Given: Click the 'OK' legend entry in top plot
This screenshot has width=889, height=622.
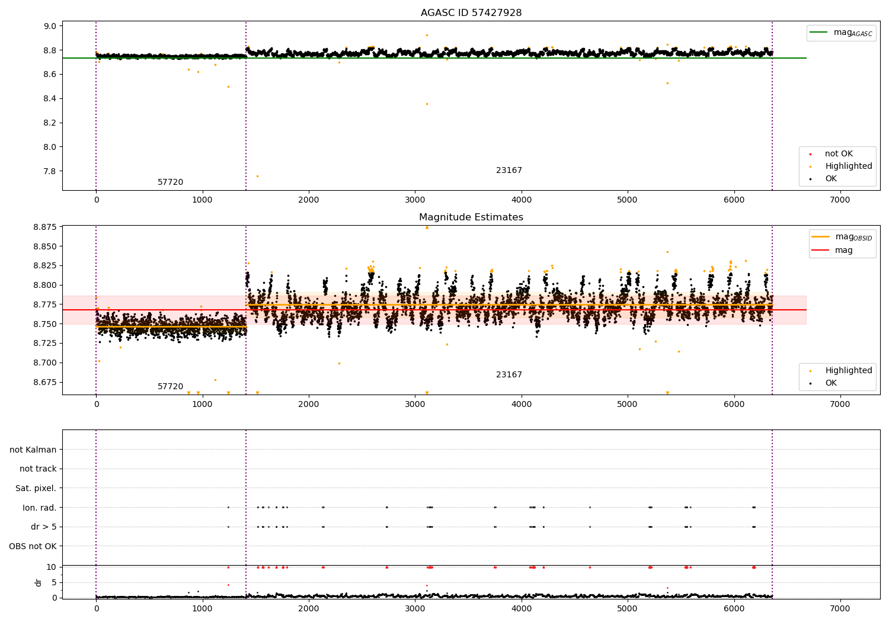Looking at the screenshot, I should point(831,179).
